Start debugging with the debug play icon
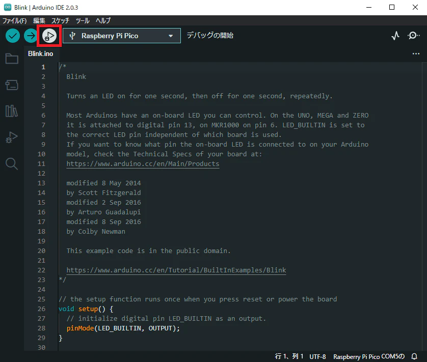Image resolution: width=427 pixels, height=362 pixels. pyautogui.click(x=49, y=36)
